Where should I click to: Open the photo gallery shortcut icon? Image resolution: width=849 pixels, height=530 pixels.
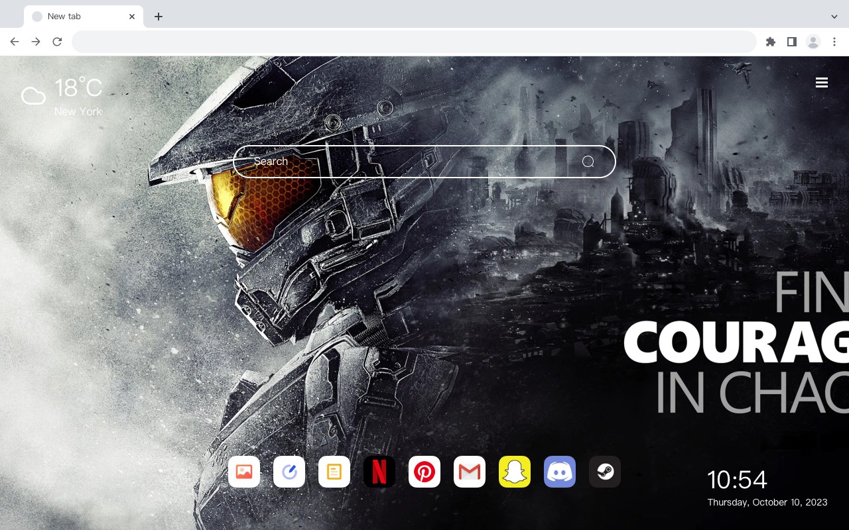[244, 472]
